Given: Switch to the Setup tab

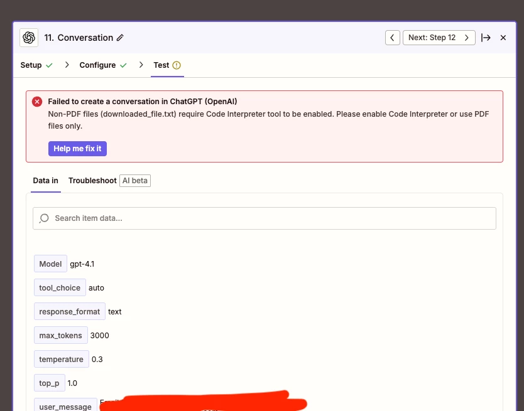Looking at the screenshot, I should 31,65.
